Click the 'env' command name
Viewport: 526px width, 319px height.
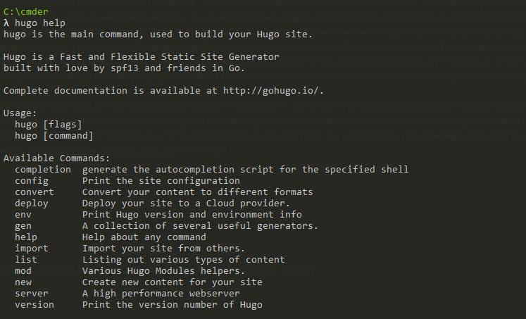tap(23, 214)
